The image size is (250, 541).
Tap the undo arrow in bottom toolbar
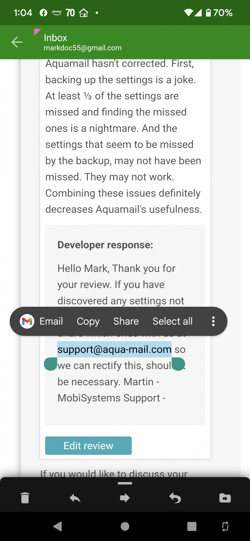[175, 498]
